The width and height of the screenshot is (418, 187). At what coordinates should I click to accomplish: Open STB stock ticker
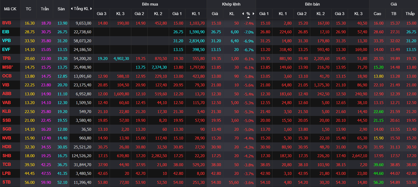pos(7,182)
